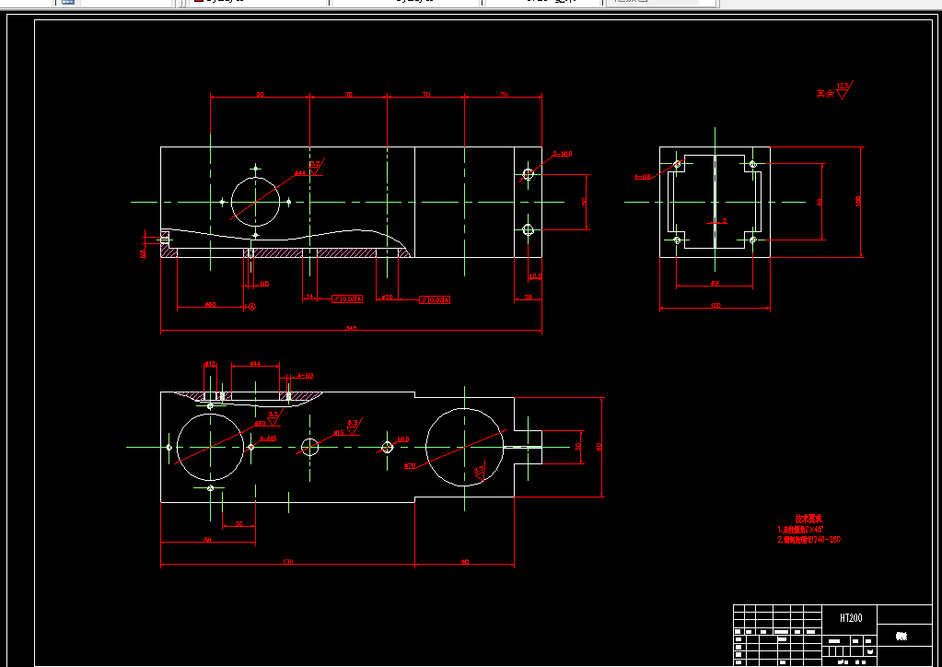942x667 pixels.
Task: Select the 100 vertical dimension beside side view
Action: [858, 201]
